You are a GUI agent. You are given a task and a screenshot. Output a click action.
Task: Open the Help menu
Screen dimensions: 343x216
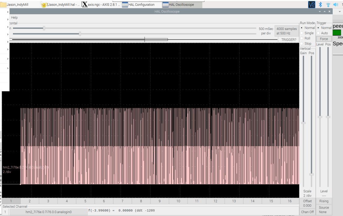tap(14, 18)
